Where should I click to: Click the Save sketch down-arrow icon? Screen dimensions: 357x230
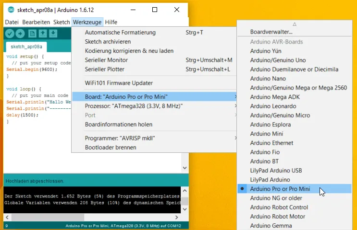(53, 33)
